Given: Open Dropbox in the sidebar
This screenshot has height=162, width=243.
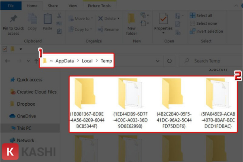Looking at the screenshot, I should click(23, 104).
